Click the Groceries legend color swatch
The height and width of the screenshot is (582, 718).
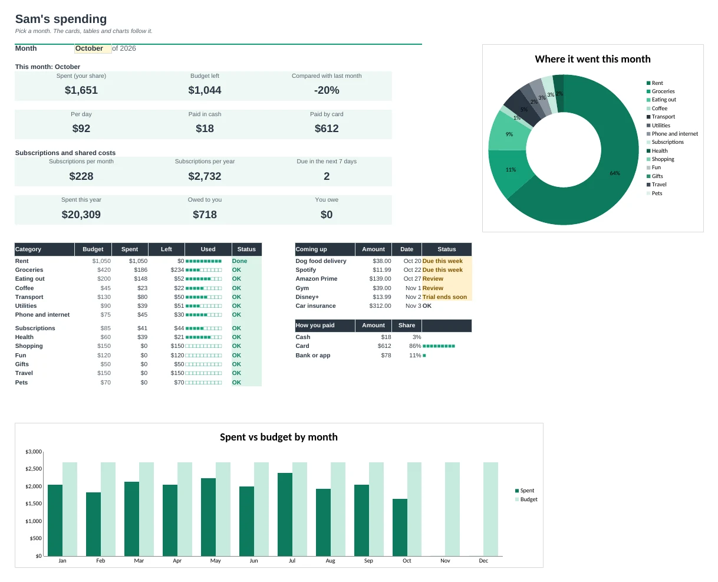pos(648,91)
